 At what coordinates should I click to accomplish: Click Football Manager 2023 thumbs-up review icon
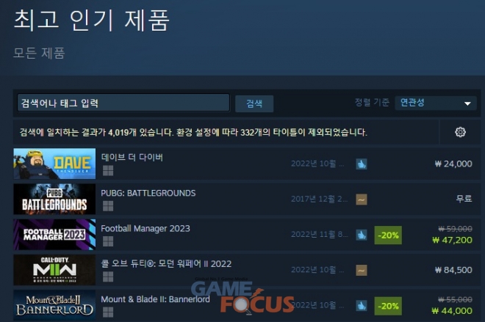tap(362, 235)
